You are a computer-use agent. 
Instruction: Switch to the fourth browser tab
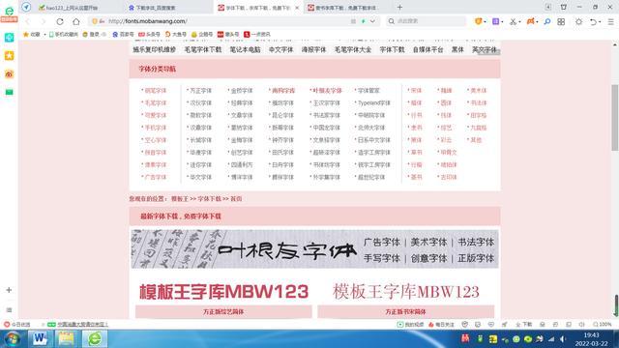pos(347,8)
